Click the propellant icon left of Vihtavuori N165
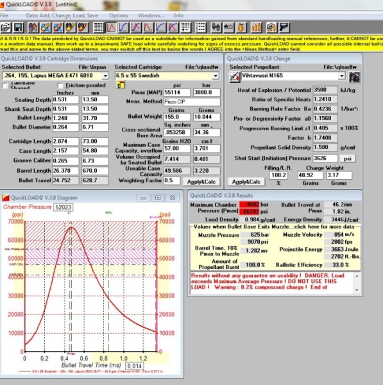Image resolution: width=383 pixels, height=385 pixels. pyautogui.click(x=234, y=77)
